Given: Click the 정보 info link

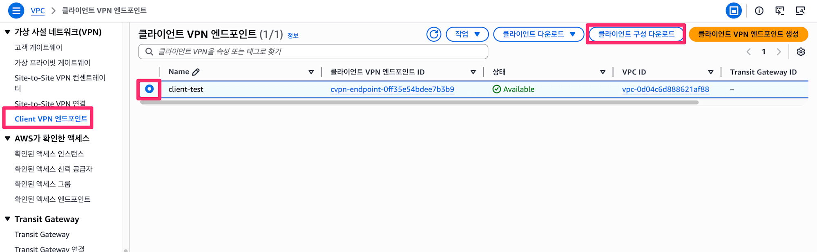Looking at the screenshot, I should coord(293,36).
